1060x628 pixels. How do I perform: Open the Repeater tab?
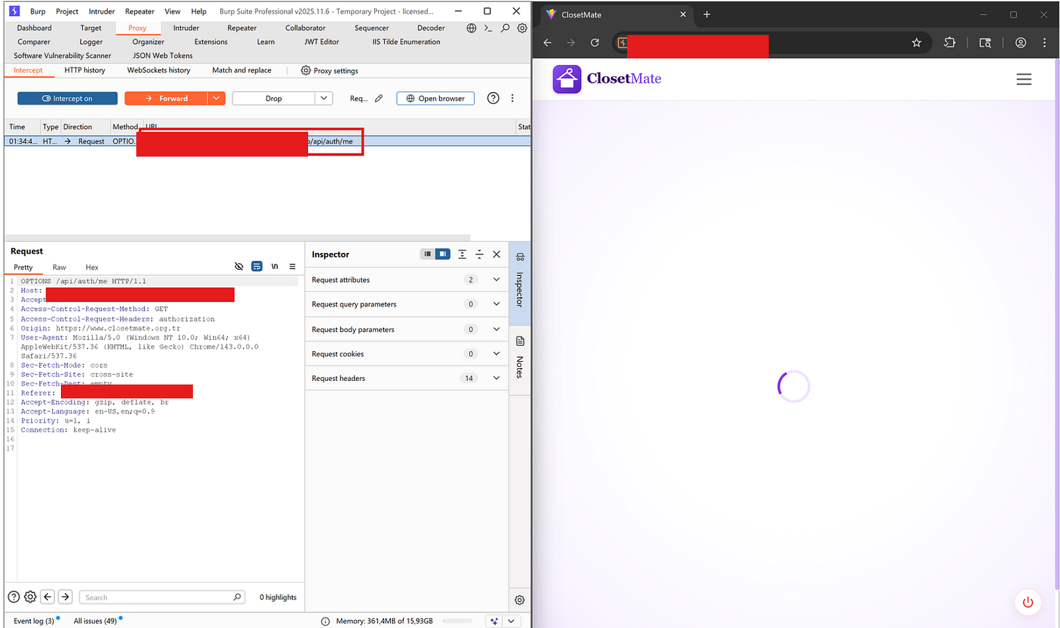(x=242, y=28)
